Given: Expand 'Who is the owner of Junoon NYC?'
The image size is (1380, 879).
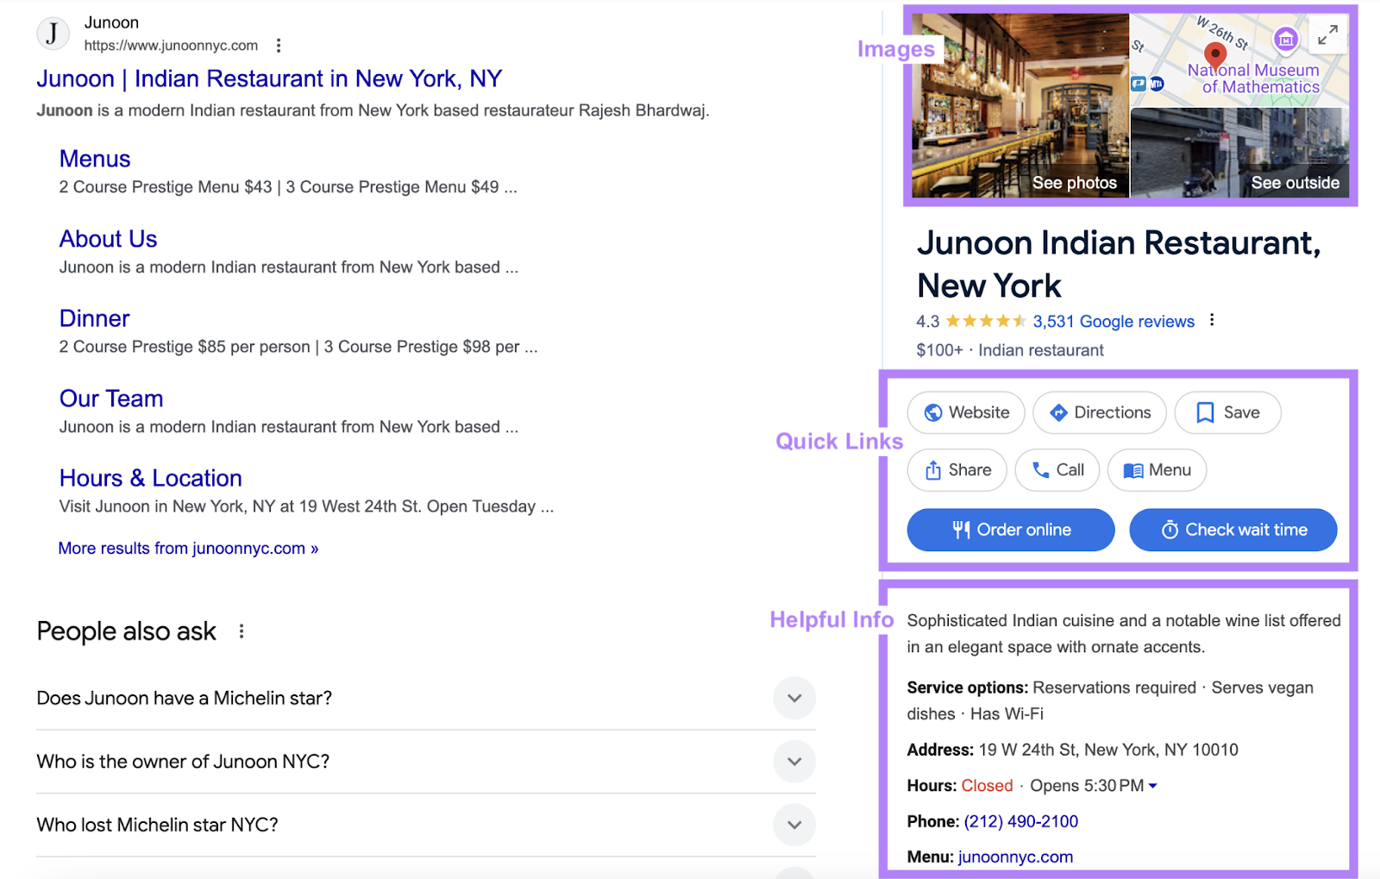Looking at the screenshot, I should [x=793, y=762].
